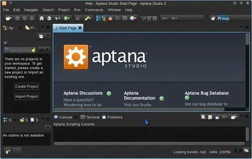Click the console horizontal scrollbar
Viewport: 252px width, 159px height.
click(149, 143)
